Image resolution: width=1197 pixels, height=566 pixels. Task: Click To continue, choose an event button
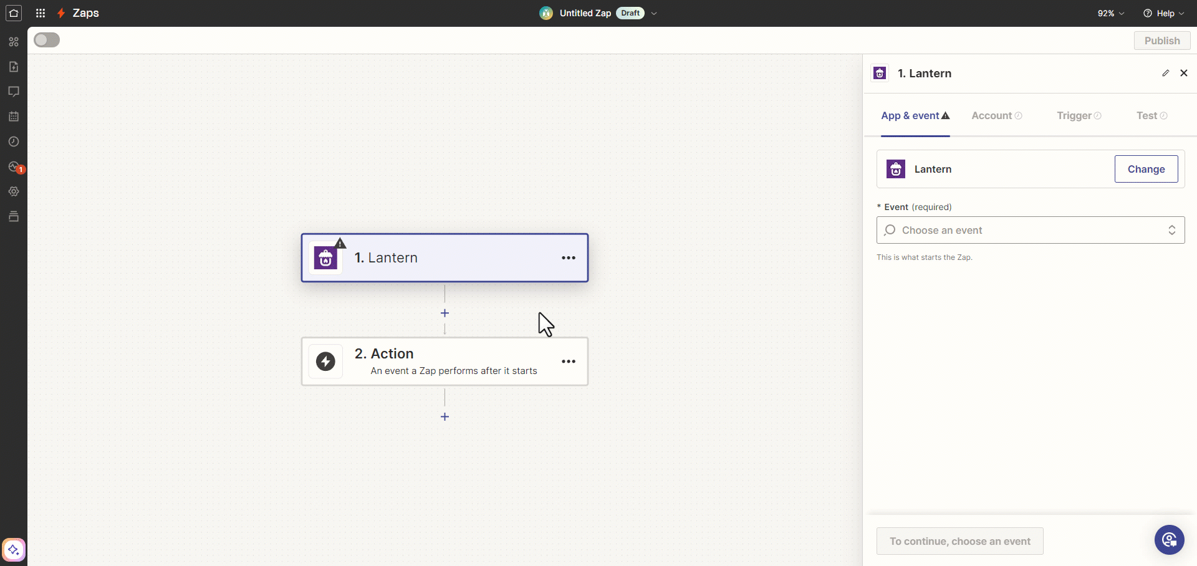coord(960,541)
